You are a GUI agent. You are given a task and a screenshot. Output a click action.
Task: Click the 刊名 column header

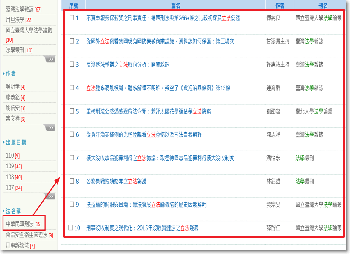click(323, 5)
